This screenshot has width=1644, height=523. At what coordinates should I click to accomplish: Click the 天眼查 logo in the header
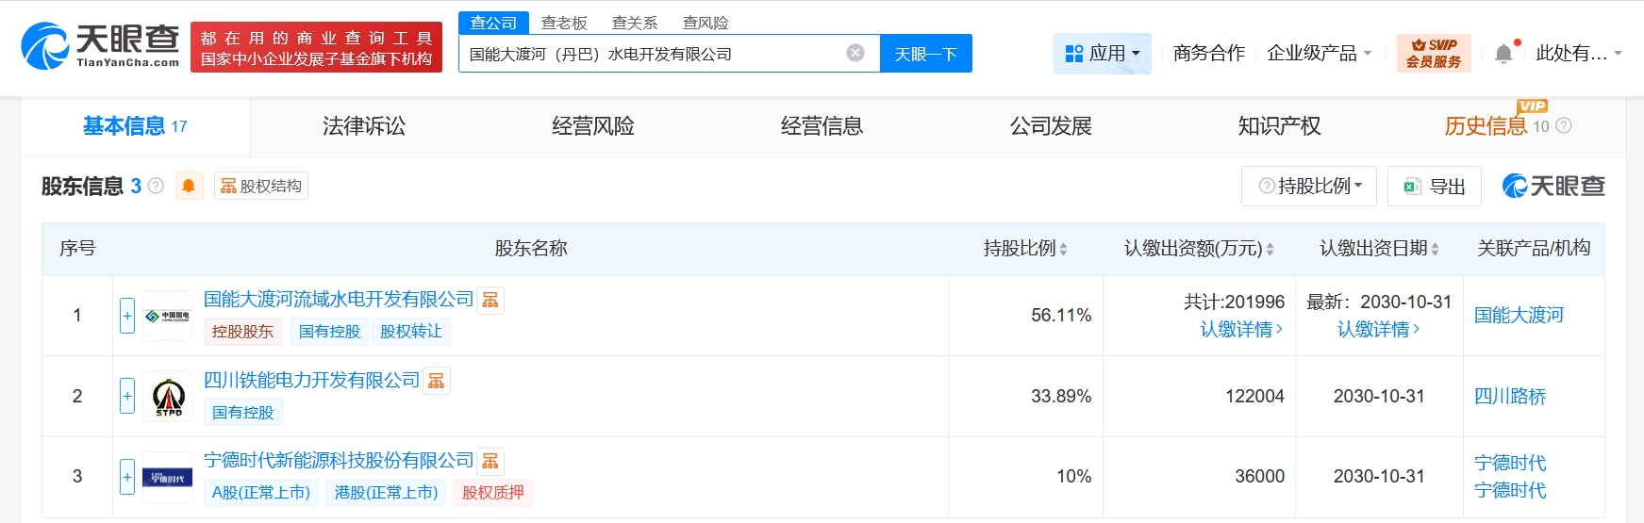[x=101, y=46]
